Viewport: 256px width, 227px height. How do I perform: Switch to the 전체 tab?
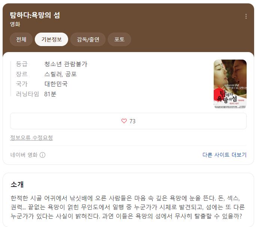click(21, 39)
